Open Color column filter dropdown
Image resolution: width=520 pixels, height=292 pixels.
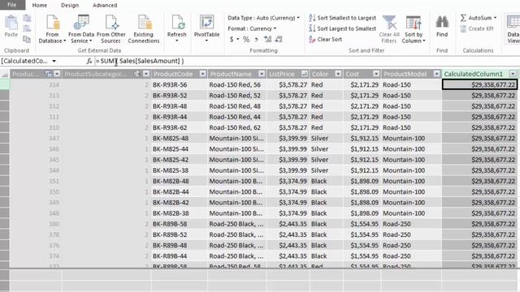tap(338, 74)
